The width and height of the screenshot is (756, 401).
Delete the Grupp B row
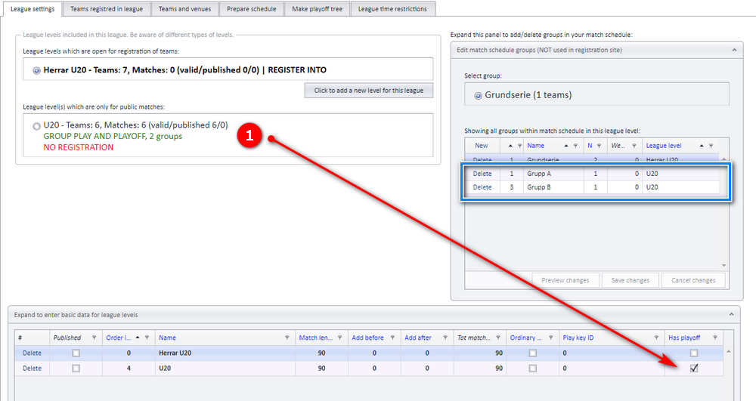click(482, 187)
